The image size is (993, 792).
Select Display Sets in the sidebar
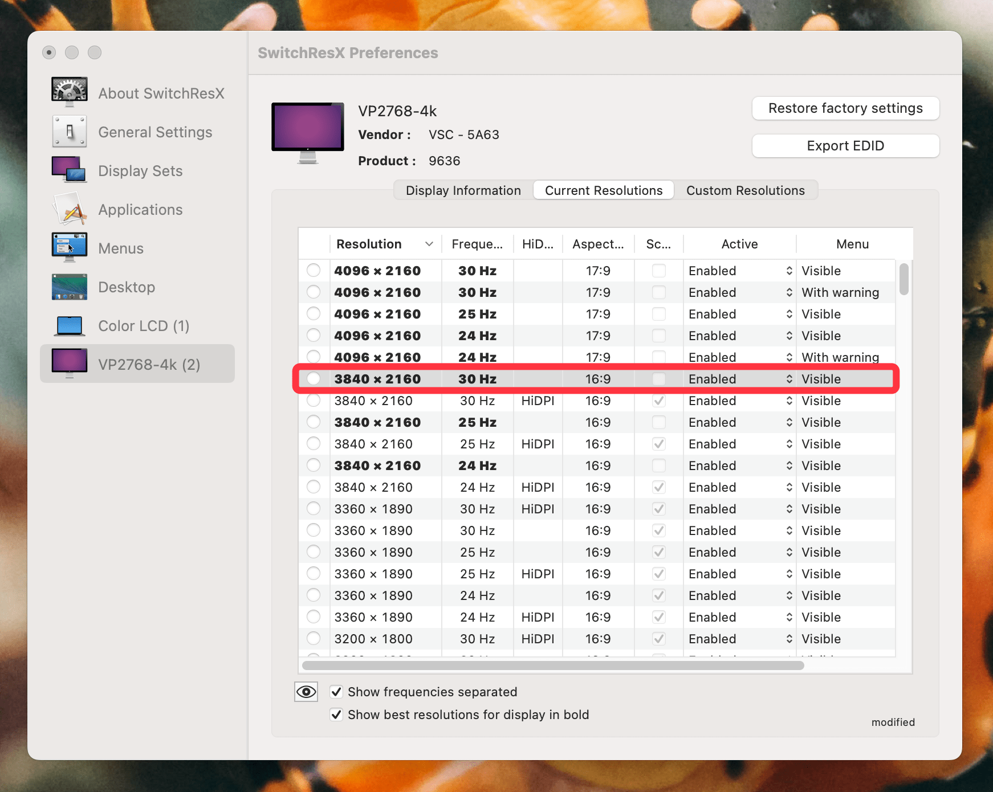click(x=140, y=170)
